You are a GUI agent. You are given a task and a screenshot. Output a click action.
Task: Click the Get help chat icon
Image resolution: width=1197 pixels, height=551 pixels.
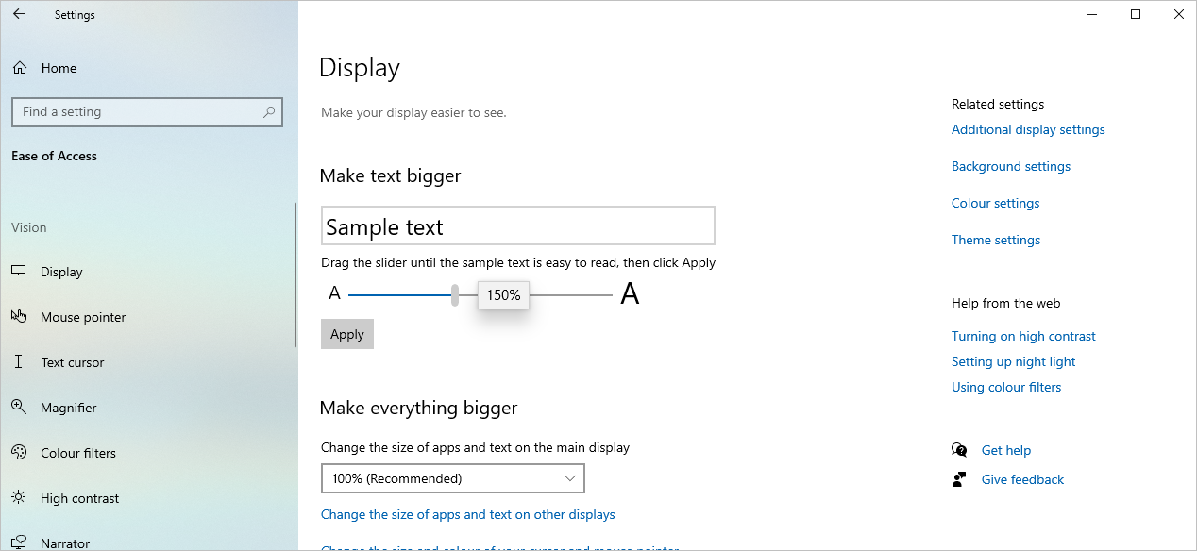(960, 450)
